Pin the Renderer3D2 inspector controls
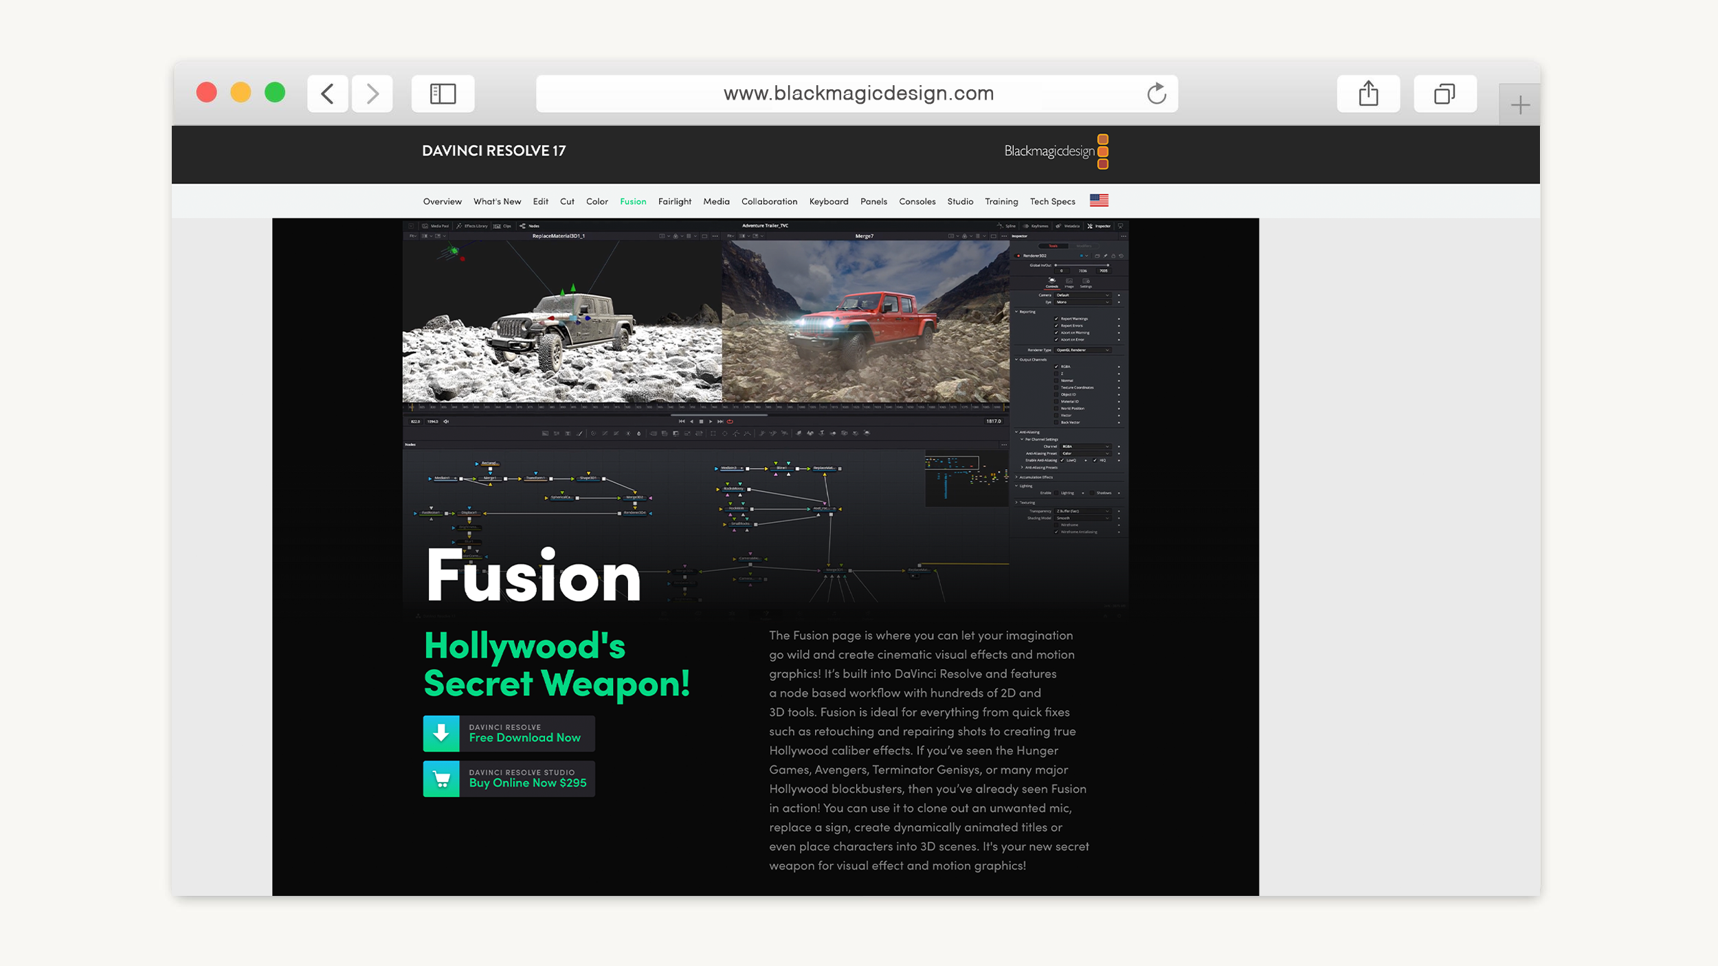 (x=1105, y=256)
